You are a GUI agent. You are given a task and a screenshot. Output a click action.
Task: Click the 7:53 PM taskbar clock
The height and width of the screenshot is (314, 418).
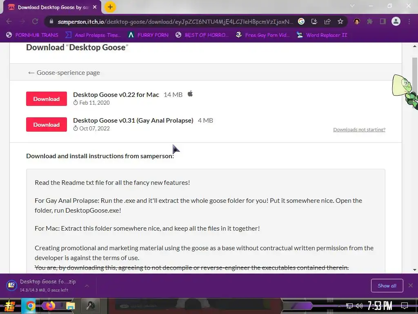(x=380, y=306)
